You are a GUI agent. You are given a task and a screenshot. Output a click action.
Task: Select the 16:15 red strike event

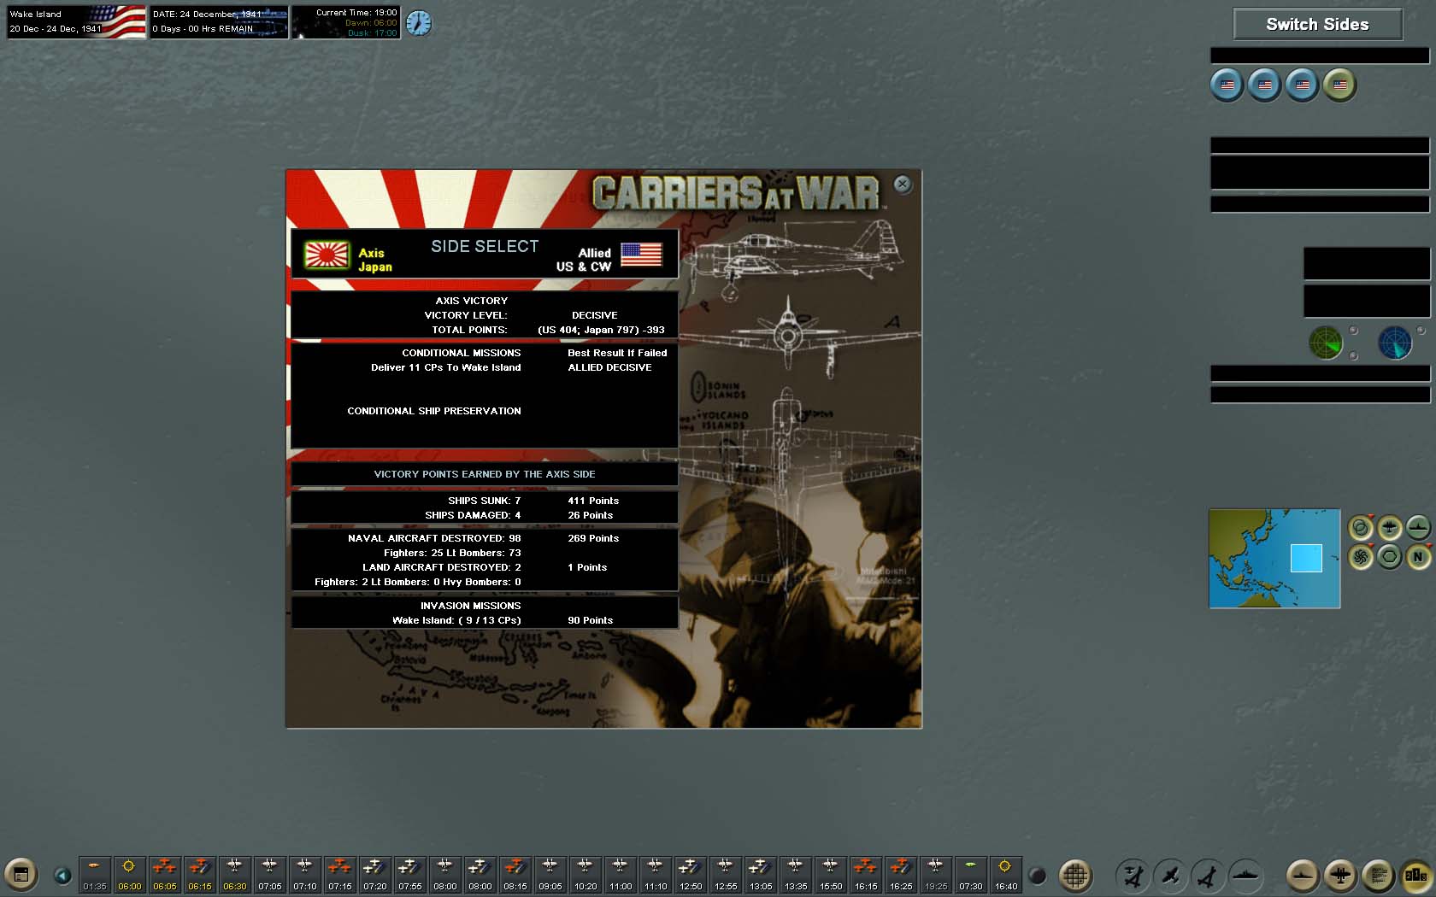pyautogui.click(x=866, y=875)
